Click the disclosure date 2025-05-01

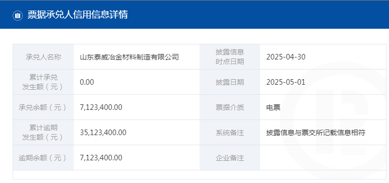[286, 82]
